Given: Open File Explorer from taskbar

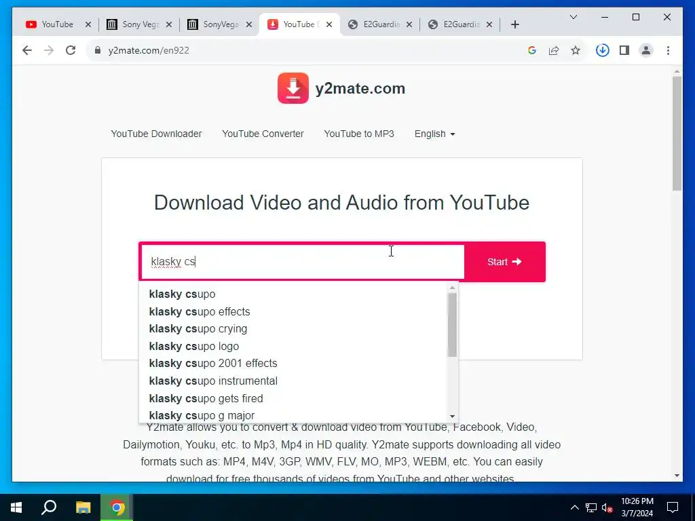Looking at the screenshot, I should click(83, 507).
